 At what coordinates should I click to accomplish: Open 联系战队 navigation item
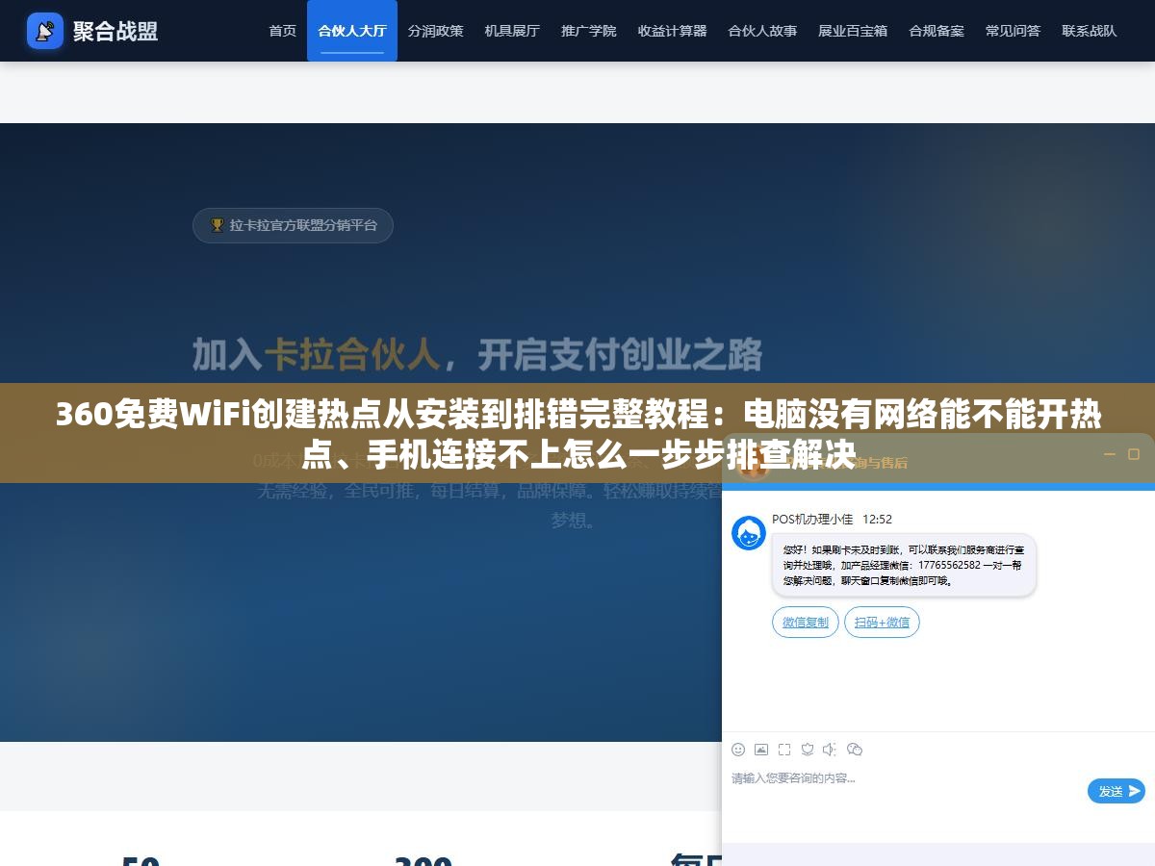click(x=1090, y=31)
